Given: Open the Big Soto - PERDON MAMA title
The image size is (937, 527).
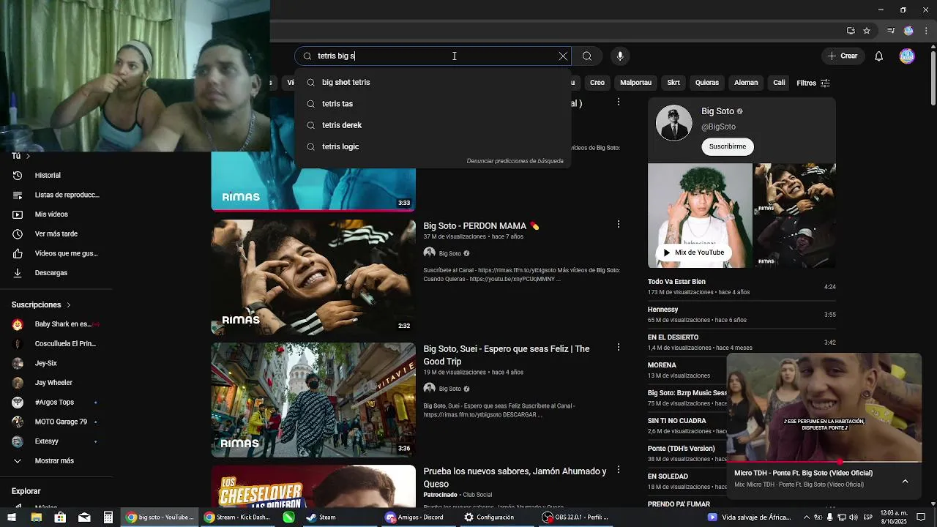Looking at the screenshot, I should [481, 226].
